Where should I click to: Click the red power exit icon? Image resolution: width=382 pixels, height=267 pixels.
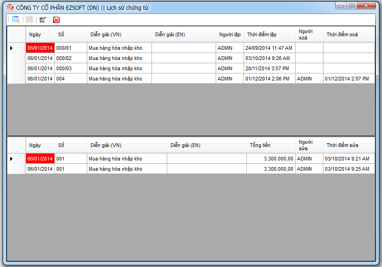click(x=56, y=20)
